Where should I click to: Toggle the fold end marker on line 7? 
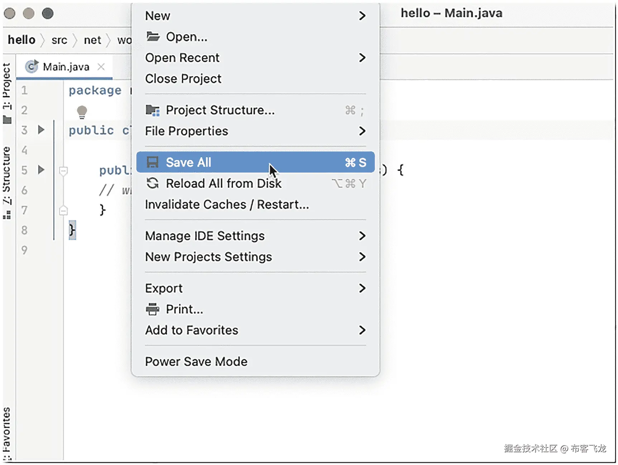63,210
